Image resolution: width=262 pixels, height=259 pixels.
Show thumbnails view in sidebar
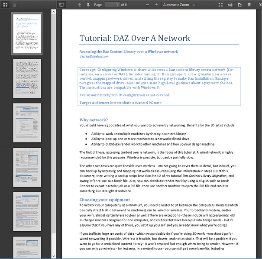[5, 5]
